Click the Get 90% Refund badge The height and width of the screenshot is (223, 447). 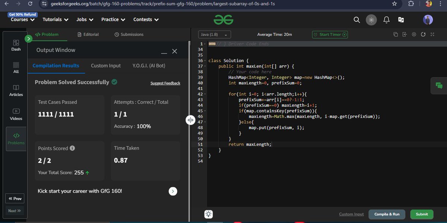(22, 15)
